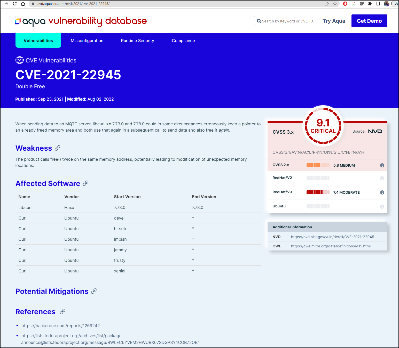The image size is (399, 348).
Task: Open the red ad-blocker extension icon
Action: (x=345, y=4)
